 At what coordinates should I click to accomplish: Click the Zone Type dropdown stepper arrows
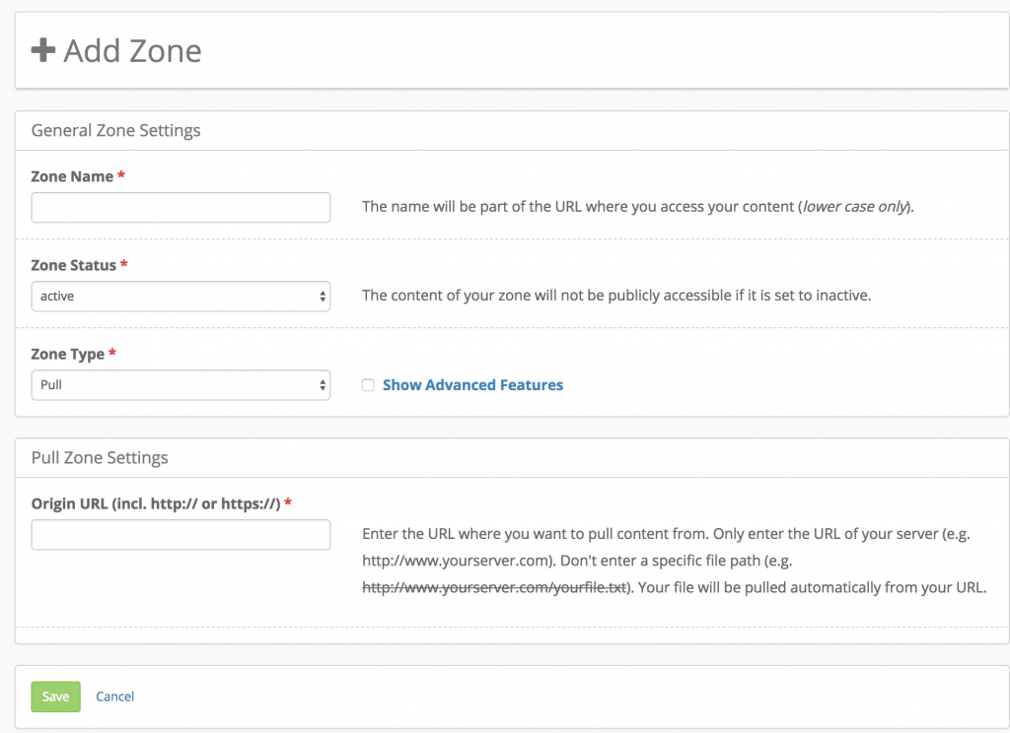point(322,384)
